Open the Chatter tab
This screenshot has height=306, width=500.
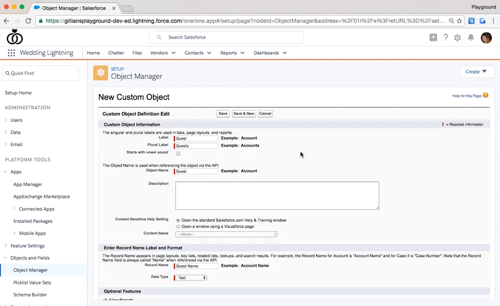[116, 53]
